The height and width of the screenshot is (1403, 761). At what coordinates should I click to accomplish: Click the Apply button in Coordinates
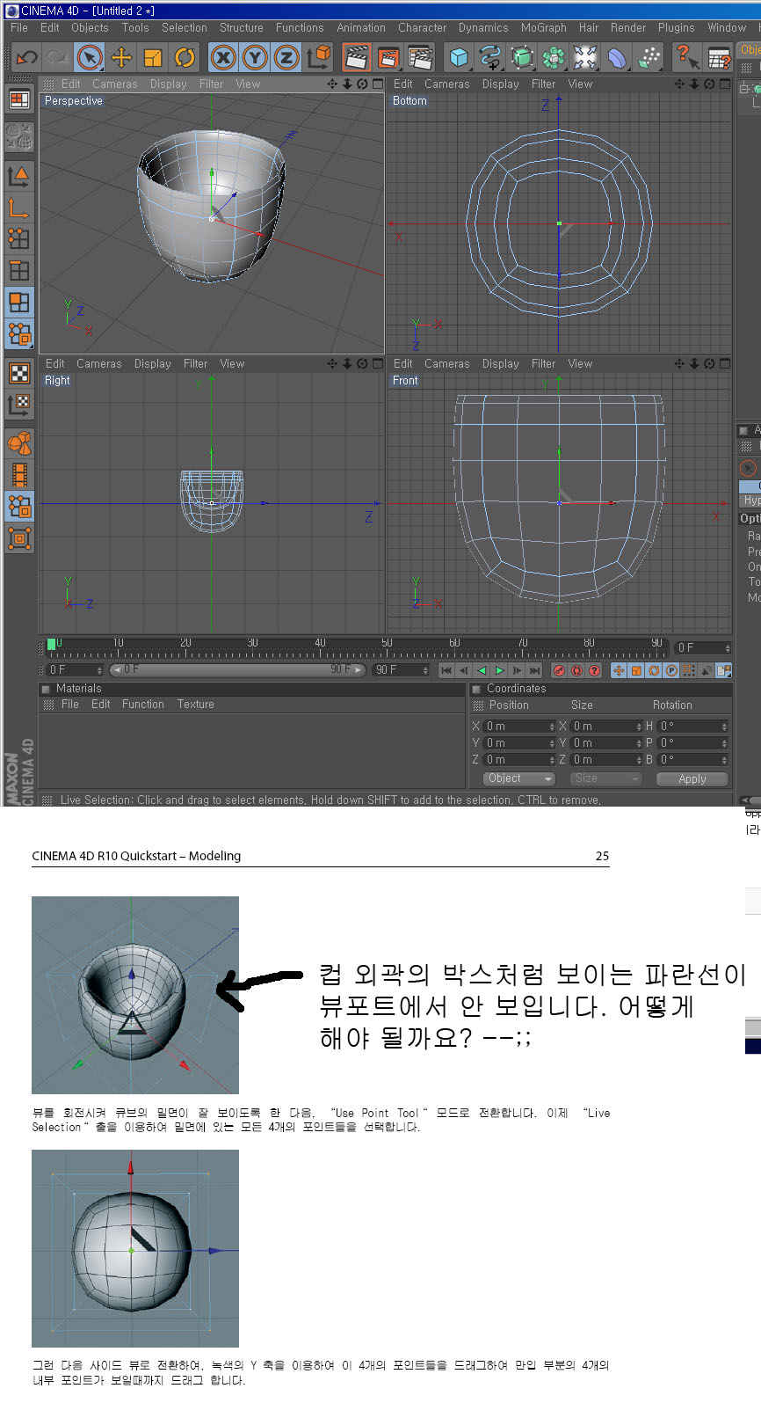(692, 779)
